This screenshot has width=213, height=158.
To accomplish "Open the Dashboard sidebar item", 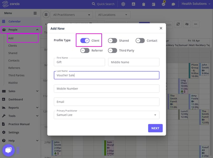I will [16, 99].
